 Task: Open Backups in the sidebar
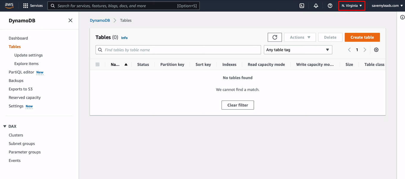[16, 81]
